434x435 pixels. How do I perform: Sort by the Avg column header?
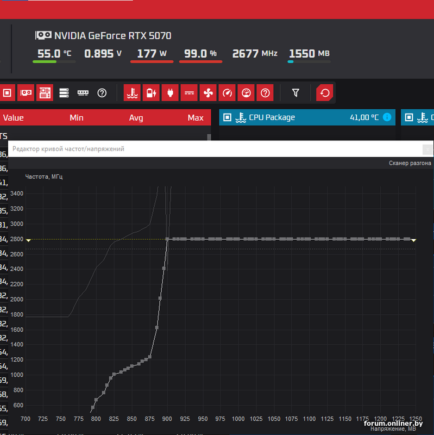(136, 117)
